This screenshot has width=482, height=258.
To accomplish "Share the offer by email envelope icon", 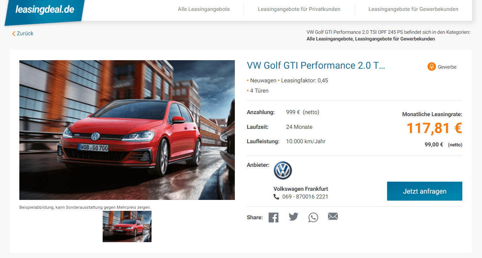I will click(x=333, y=216).
